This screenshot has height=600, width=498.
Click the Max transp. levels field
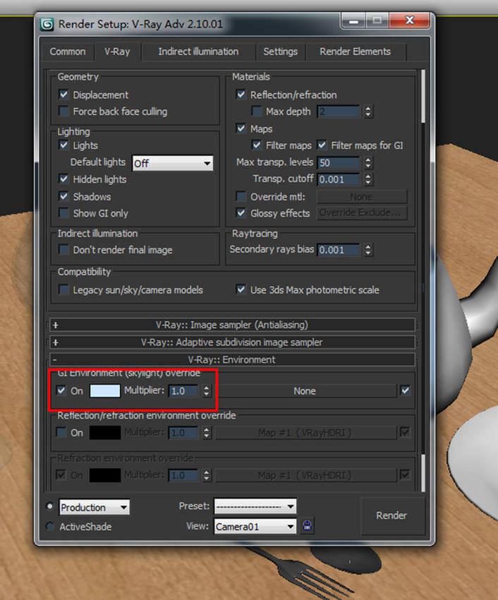point(339,162)
